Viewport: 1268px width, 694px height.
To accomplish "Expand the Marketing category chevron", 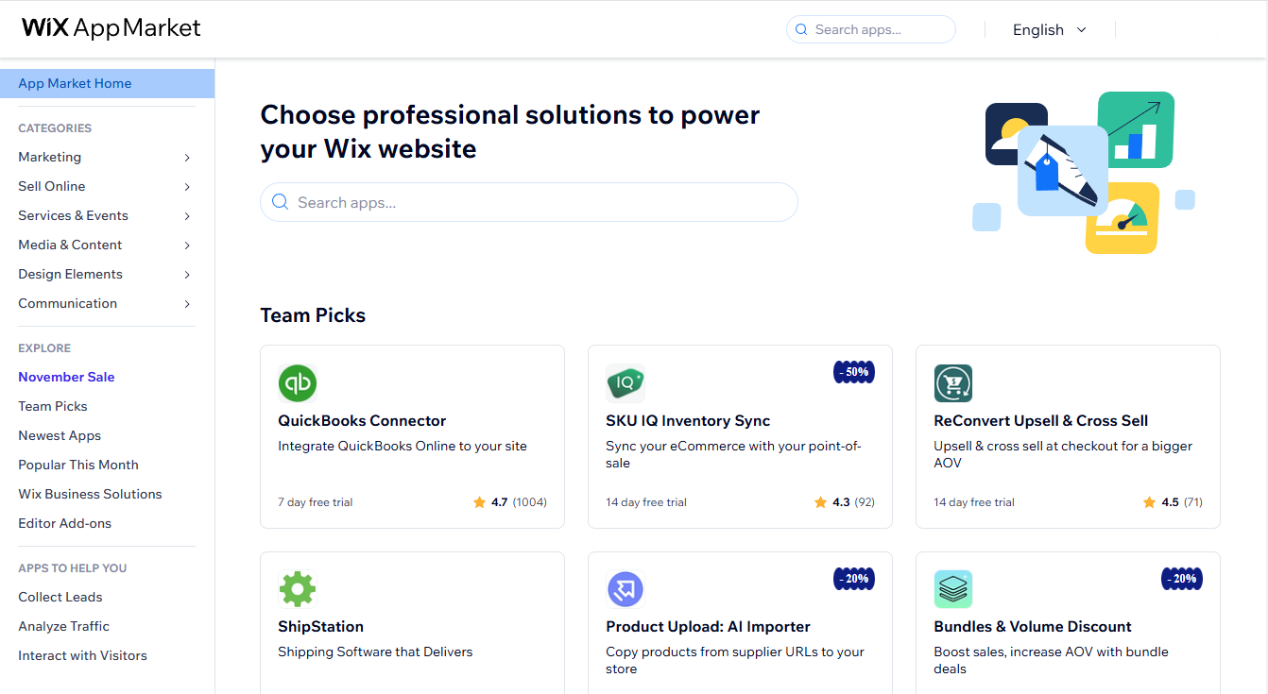I will pos(187,158).
